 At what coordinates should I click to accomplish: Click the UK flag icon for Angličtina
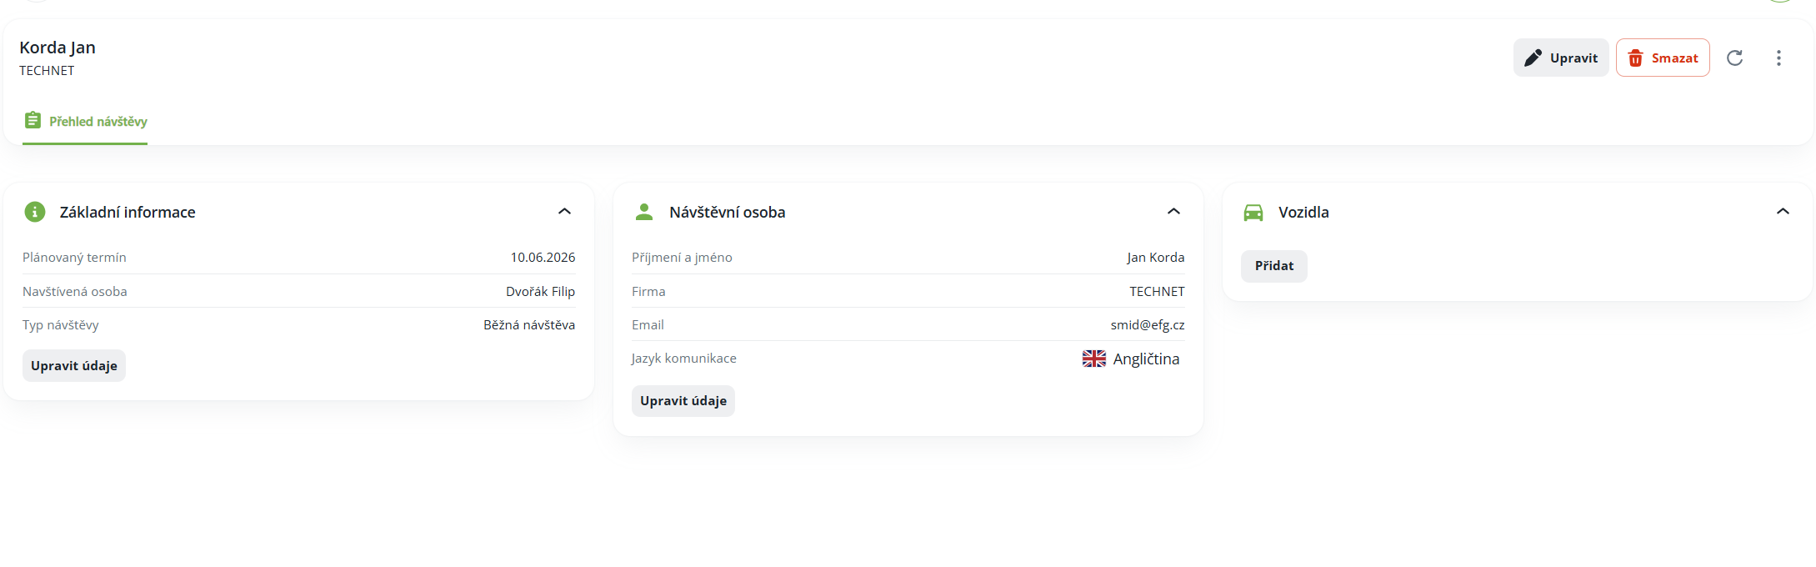pyautogui.click(x=1094, y=359)
